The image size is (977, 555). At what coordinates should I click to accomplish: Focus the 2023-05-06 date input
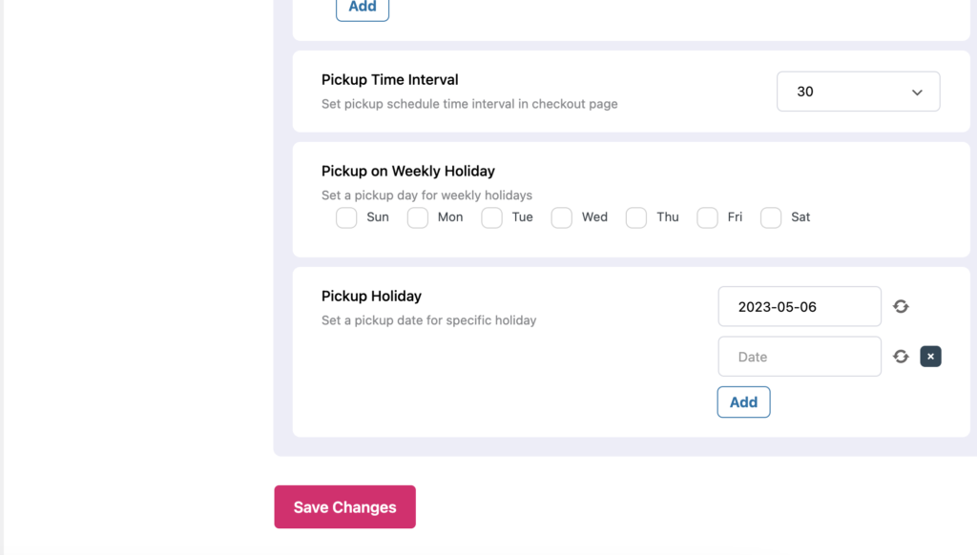coord(799,307)
